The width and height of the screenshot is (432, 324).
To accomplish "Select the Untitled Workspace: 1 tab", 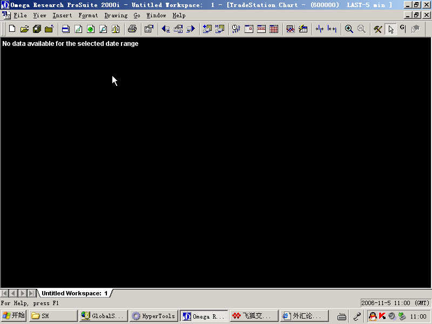I will tap(75, 293).
